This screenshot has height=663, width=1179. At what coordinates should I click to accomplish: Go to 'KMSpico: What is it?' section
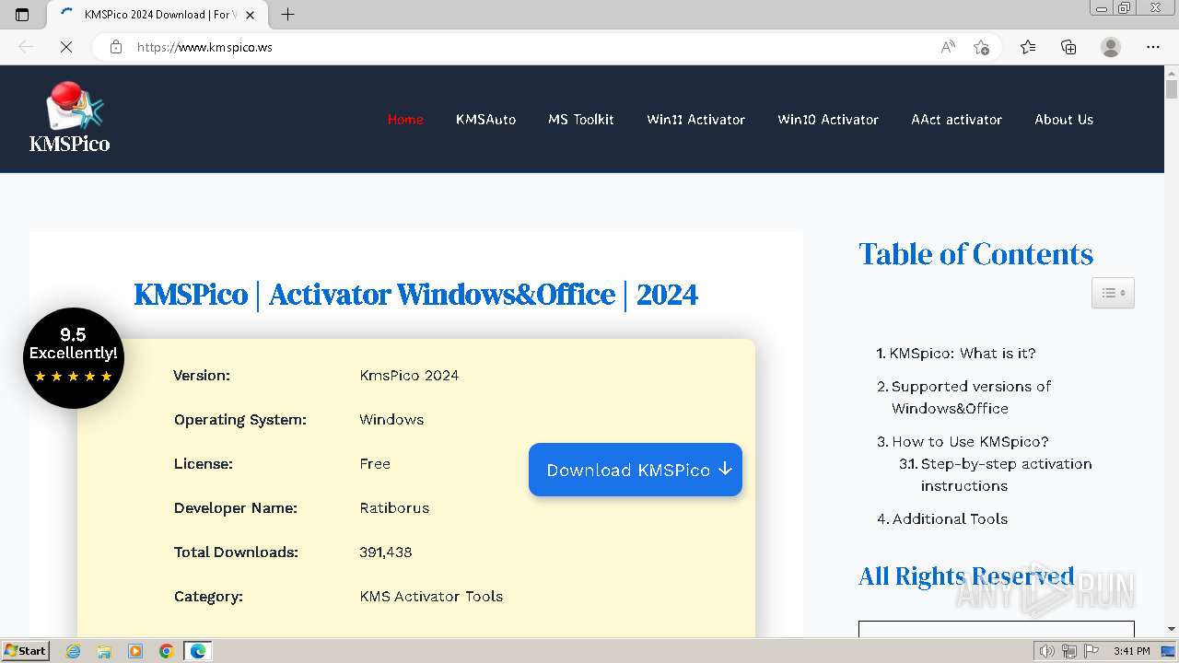(963, 354)
